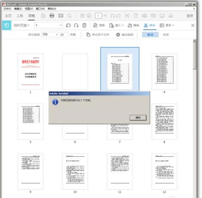Viewport: 202px width, 198px height.
Task: Click 拆分多个文件 split multiple files
Action: pyautogui.click(x=98, y=35)
